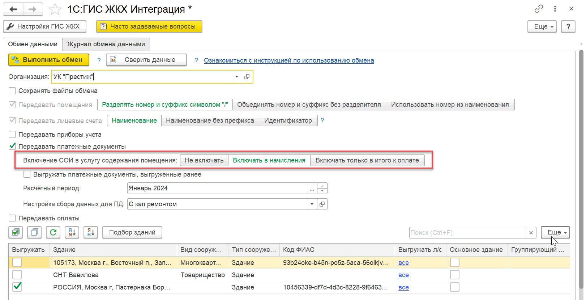Sort by Код ФИАС column header
The height and width of the screenshot is (300, 586).
[x=337, y=250]
